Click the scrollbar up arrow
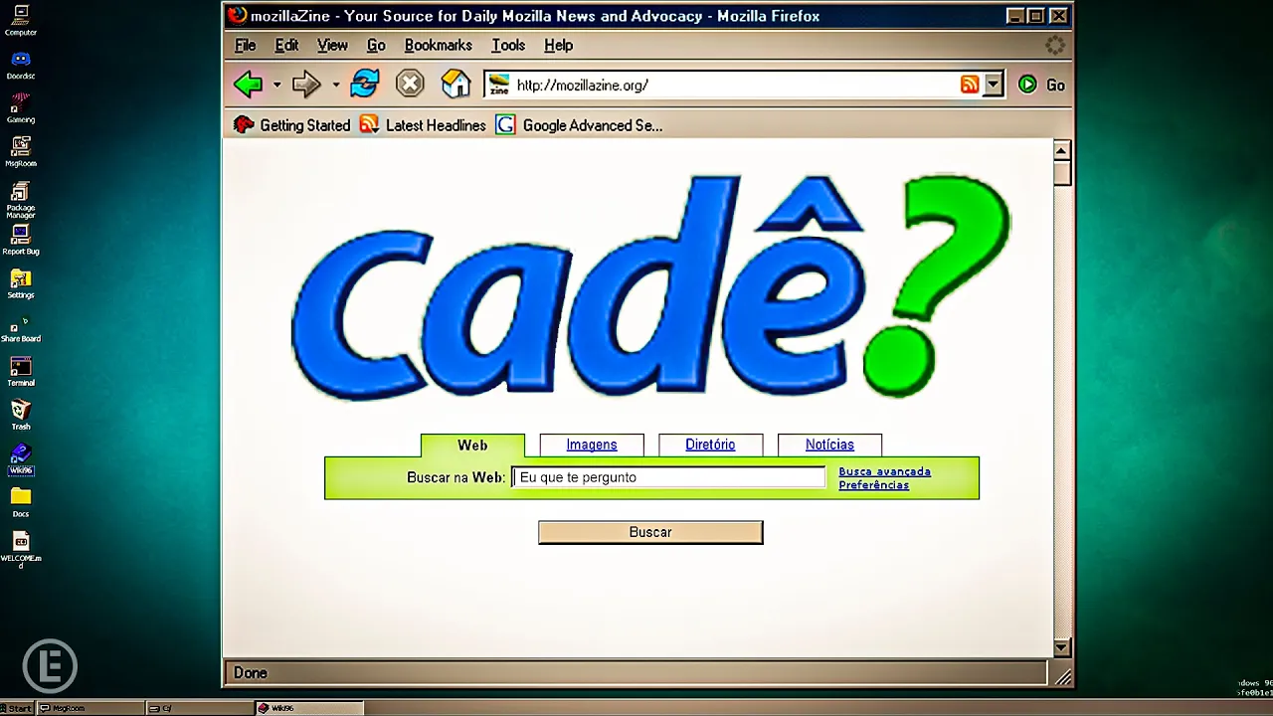This screenshot has height=716, width=1273. pyautogui.click(x=1061, y=151)
